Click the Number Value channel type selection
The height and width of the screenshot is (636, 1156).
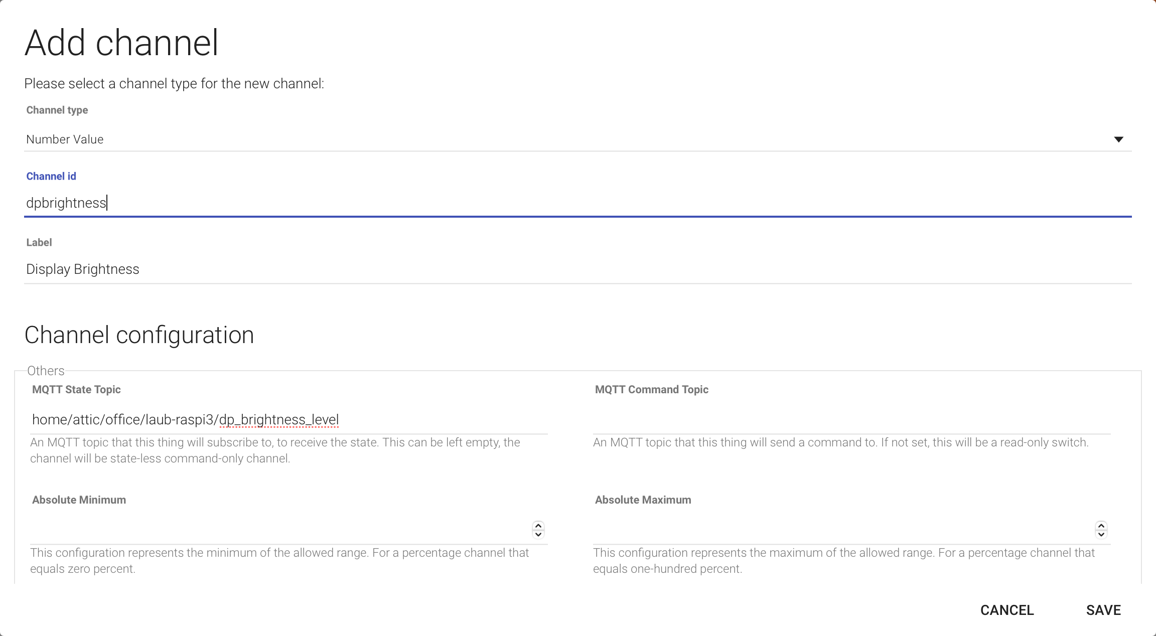pyautogui.click(x=65, y=139)
